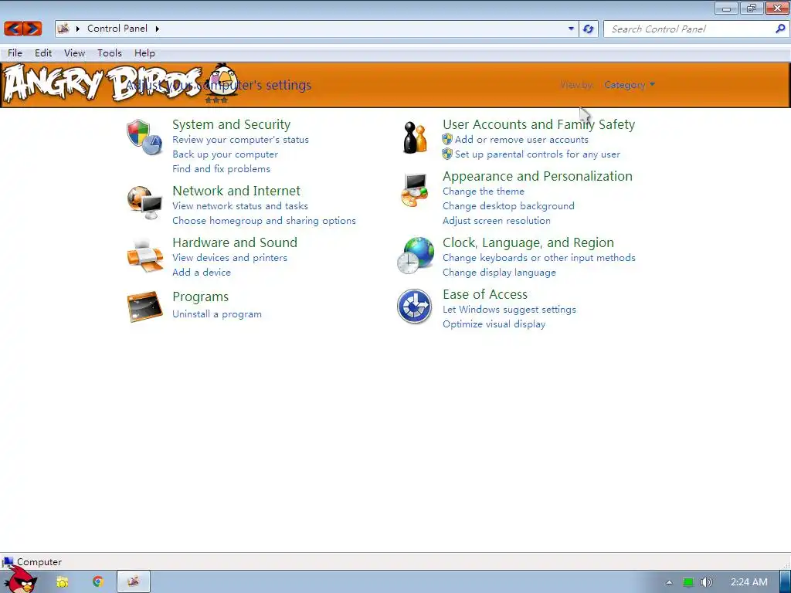Screen dimensions: 791x593
Task: Open Network and Internet globe icon
Action: pos(144,203)
